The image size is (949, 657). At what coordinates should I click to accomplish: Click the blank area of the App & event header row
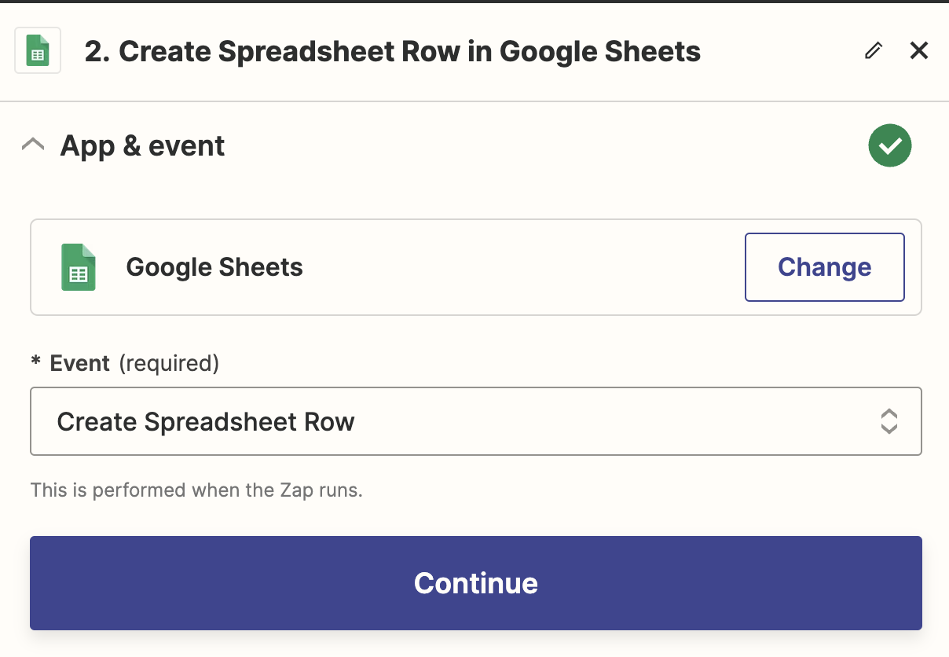(x=542, y=146)
